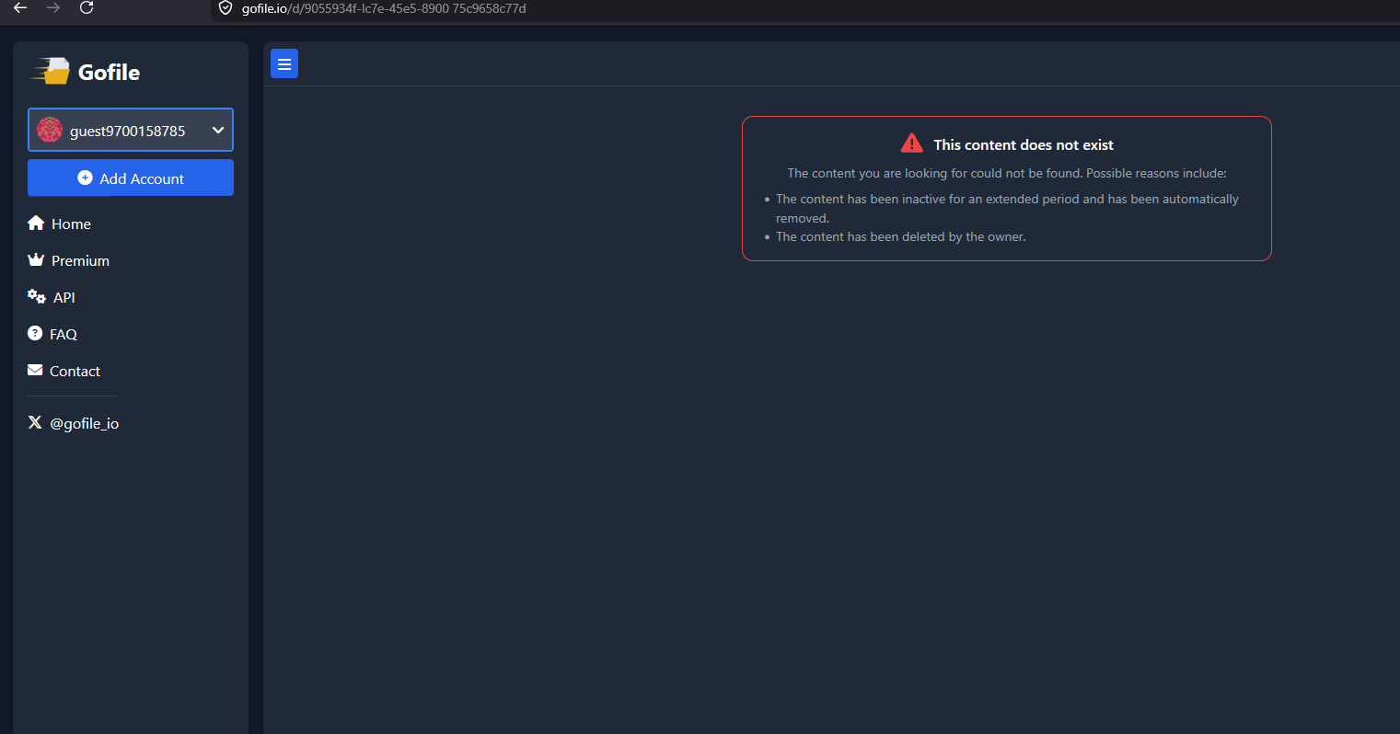
Task: Click the Gofile brand name
Action: [x=109, y=73]
